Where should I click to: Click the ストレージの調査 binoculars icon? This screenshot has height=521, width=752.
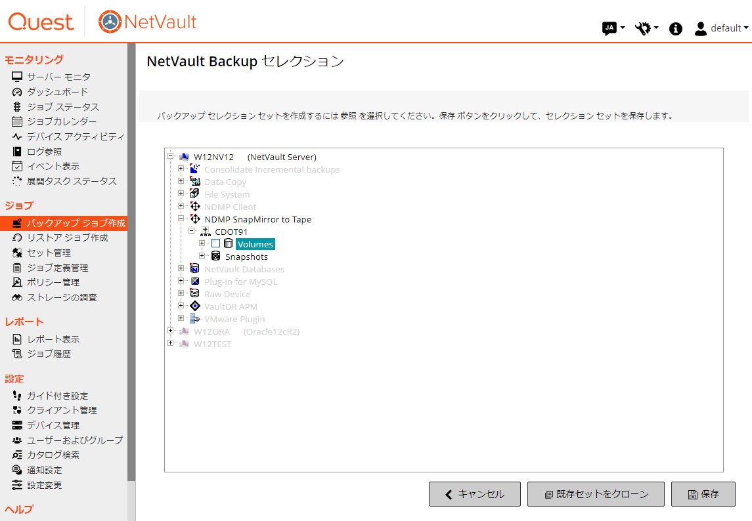(17, 298)
